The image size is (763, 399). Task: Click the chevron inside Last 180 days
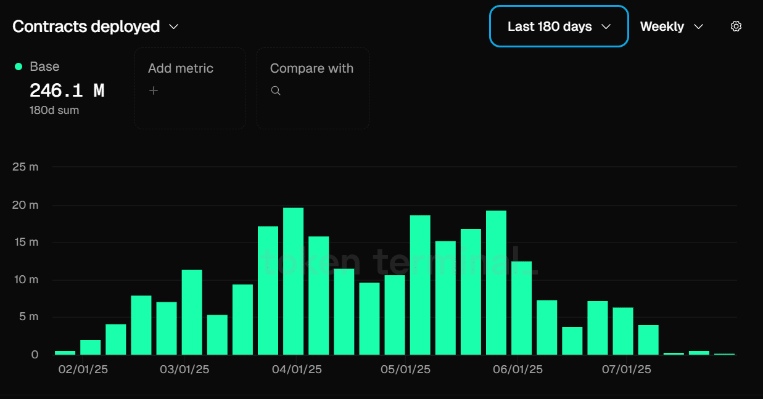pos(606,26)
